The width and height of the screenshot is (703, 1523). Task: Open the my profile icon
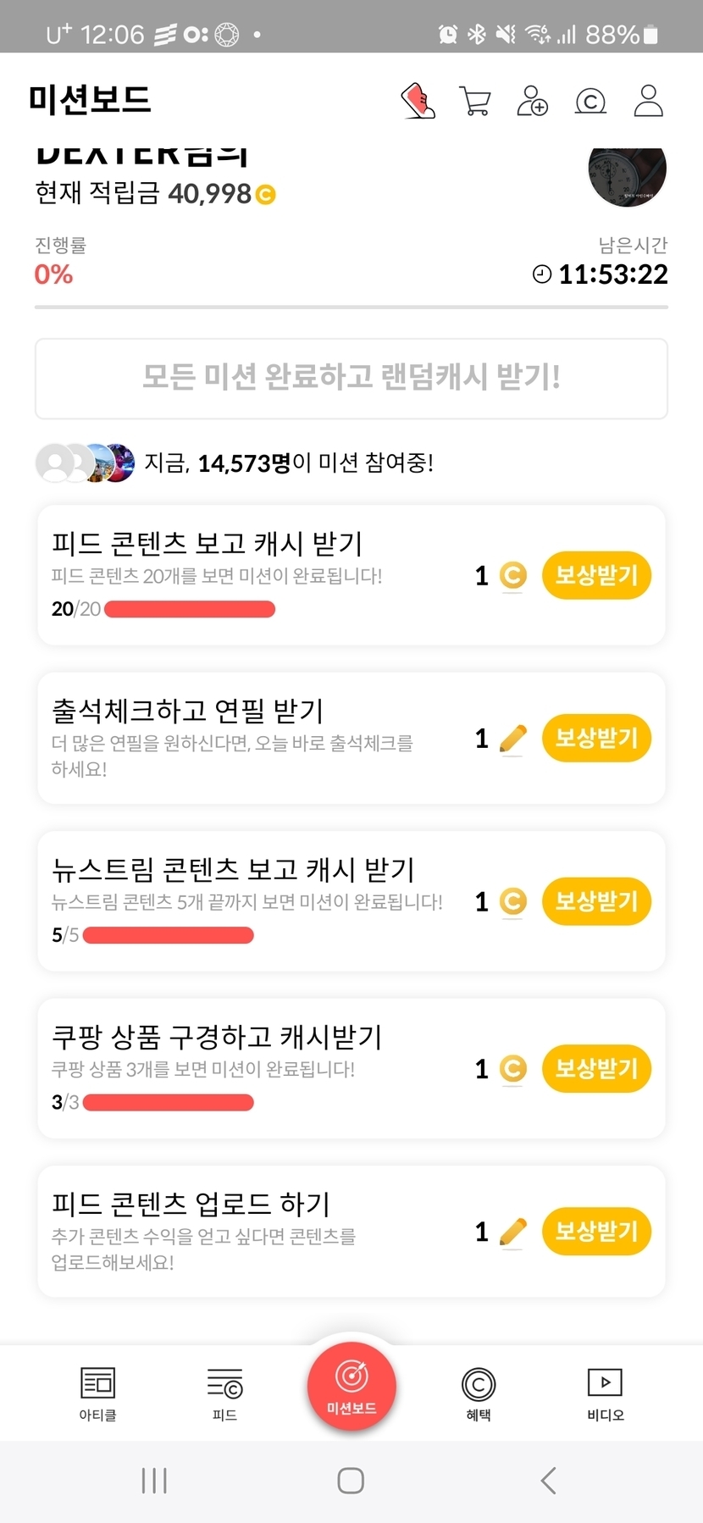649,101
